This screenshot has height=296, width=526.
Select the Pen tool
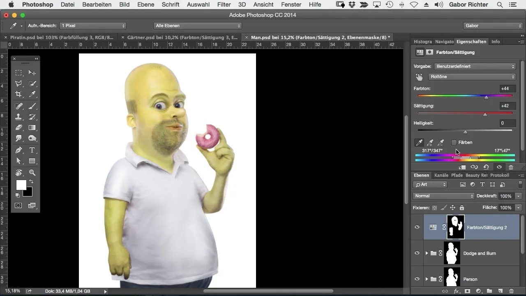[18, 150]
